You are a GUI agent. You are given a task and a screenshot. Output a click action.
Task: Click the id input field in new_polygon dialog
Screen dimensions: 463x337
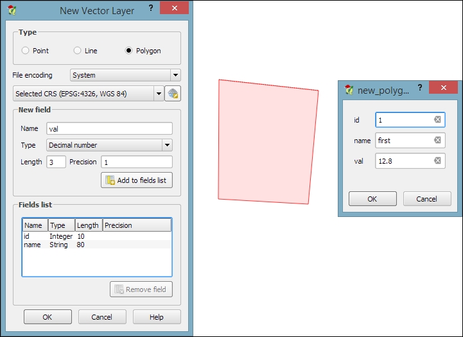tap(410, 120)
